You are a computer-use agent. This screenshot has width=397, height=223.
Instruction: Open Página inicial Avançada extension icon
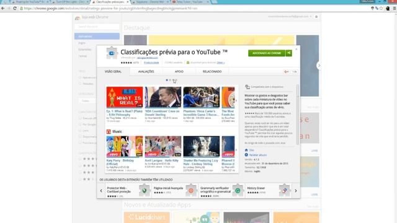point(191,191)
